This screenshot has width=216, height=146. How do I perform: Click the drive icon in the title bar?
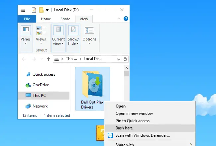click(23, 10)
